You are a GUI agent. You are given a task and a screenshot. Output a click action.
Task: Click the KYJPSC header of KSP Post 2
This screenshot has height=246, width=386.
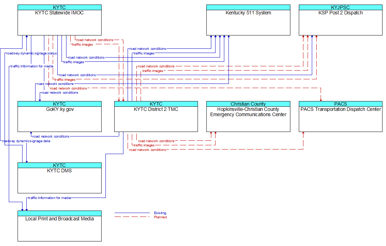point(340,7)
